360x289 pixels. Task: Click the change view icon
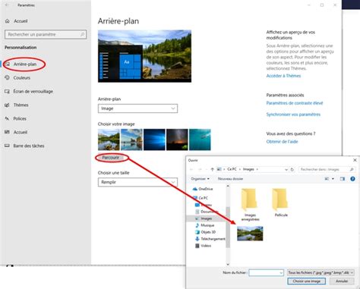(327, 179)
